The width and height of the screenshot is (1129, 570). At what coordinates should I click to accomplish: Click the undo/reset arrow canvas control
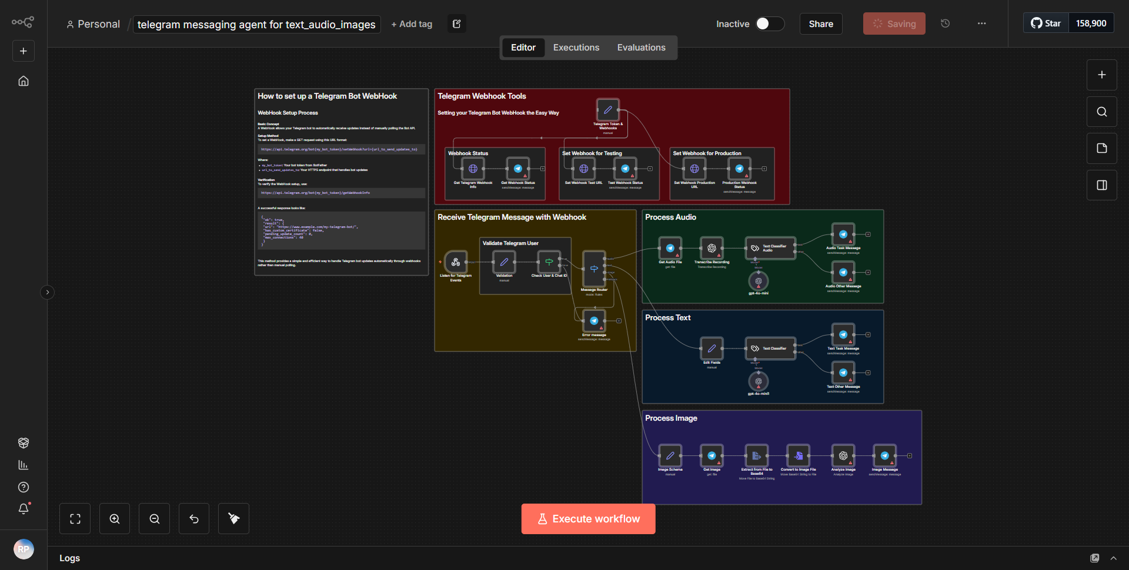tap(194, 519)
